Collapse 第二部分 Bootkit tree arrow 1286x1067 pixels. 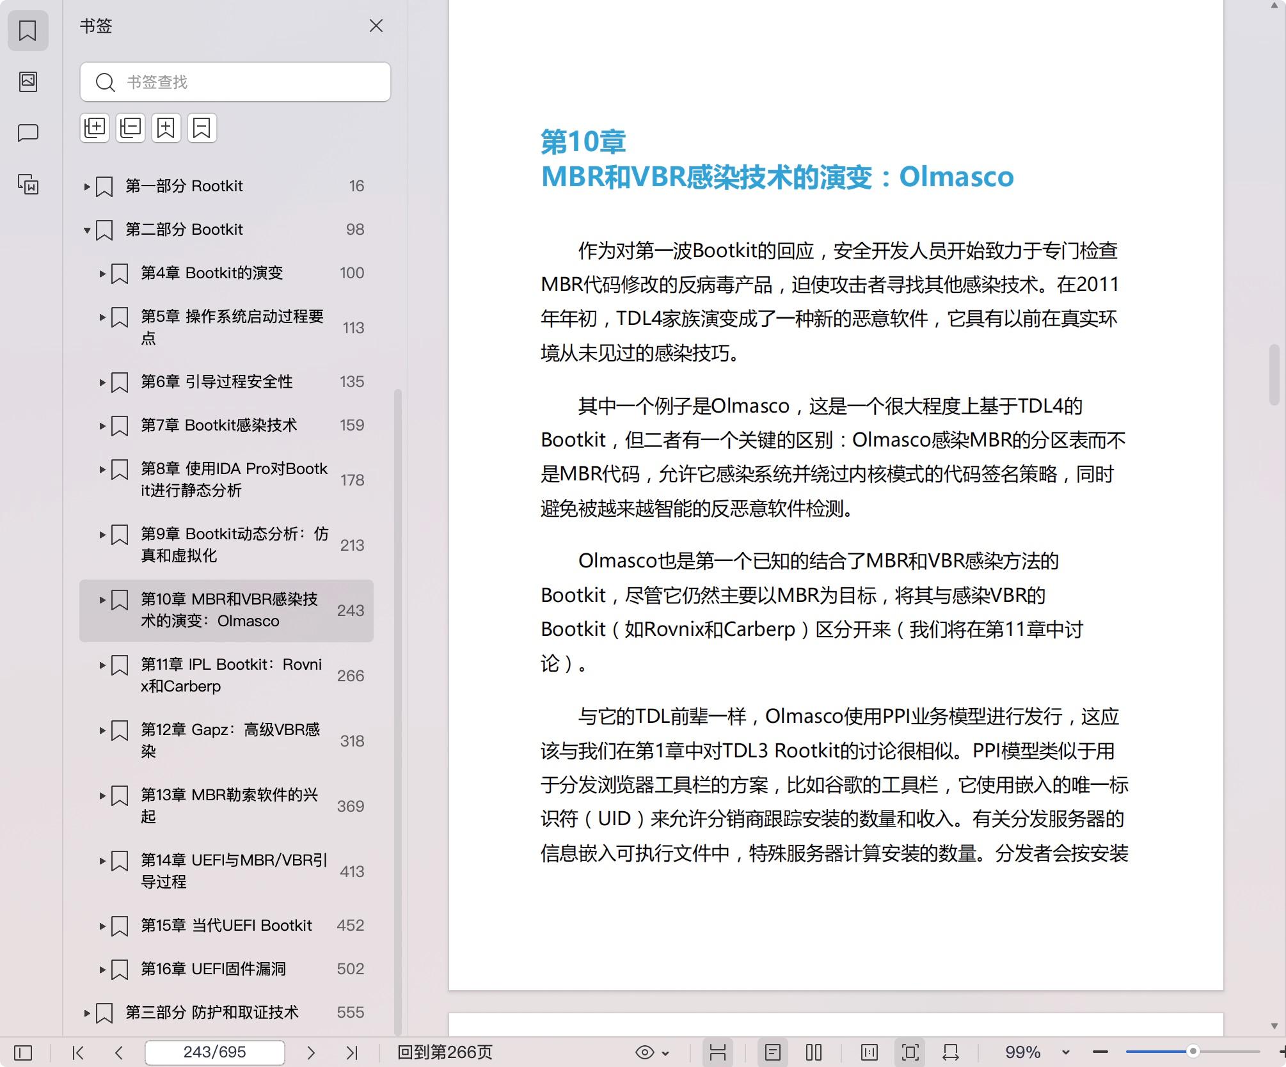(x=87, y=230)
